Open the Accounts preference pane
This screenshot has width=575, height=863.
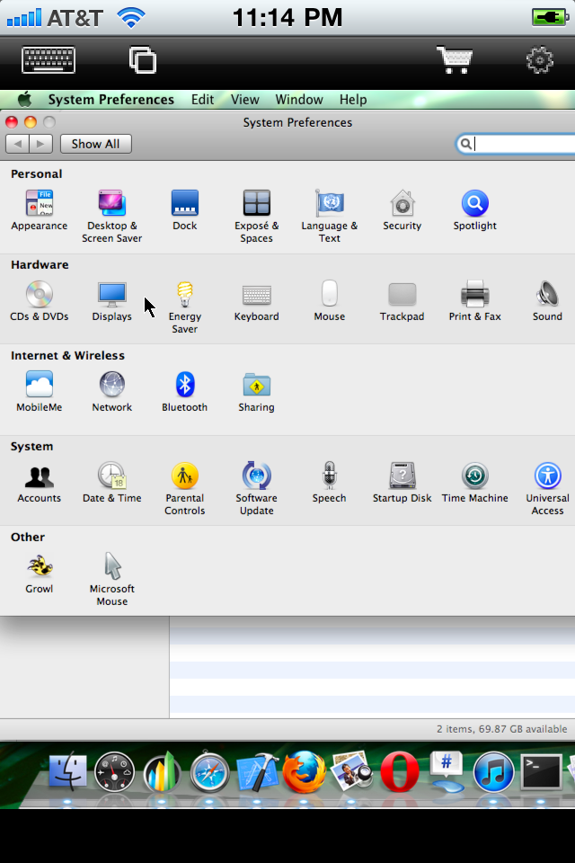coord(39,483)
